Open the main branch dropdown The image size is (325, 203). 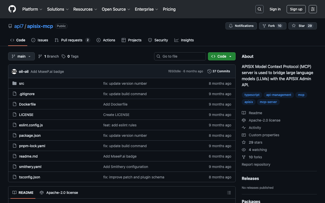[21, 56]
